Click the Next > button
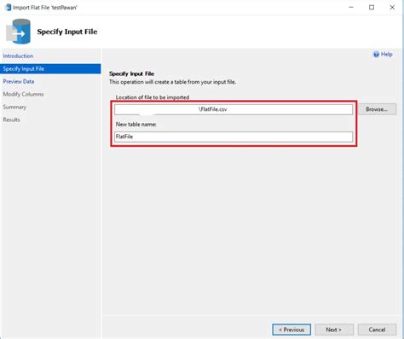Image resolution: width=404 pixels, height=339 pixels. (x=334, y=330)
